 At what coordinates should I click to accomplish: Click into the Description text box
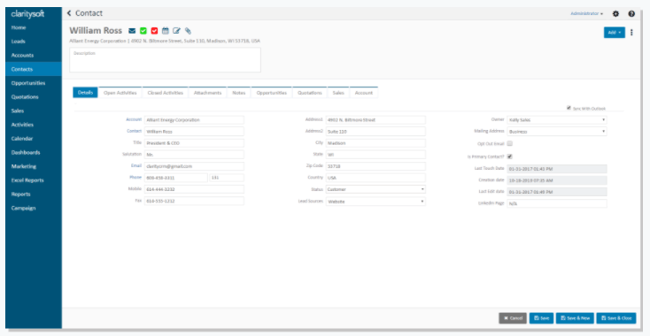165,60
